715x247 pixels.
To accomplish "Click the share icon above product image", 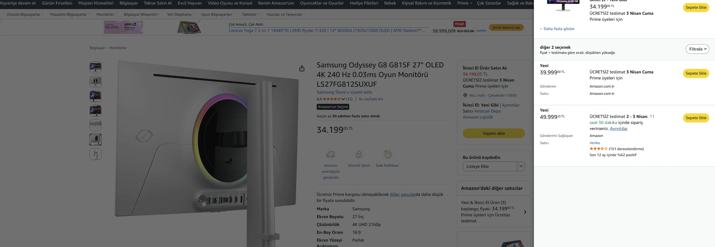I will pyautogui.click(x=302, y=69).
